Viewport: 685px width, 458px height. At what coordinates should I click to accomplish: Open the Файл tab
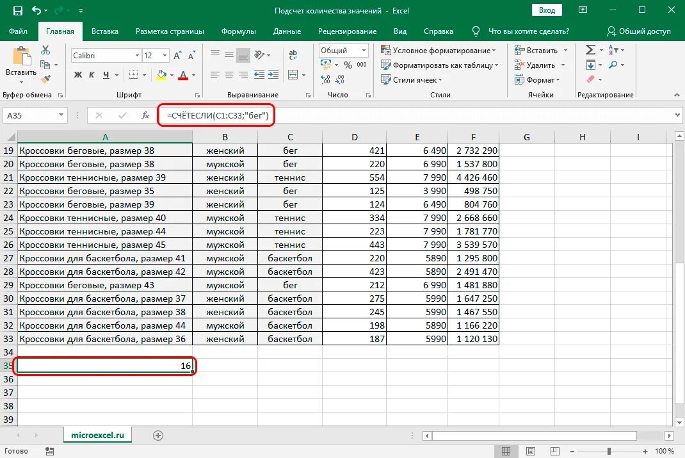18,31
